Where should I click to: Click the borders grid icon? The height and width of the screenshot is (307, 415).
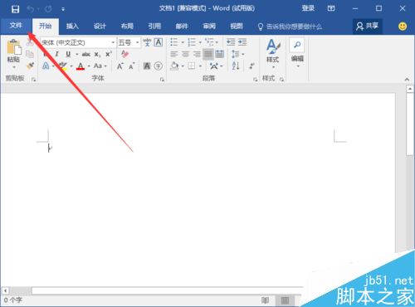click(192, 66)
